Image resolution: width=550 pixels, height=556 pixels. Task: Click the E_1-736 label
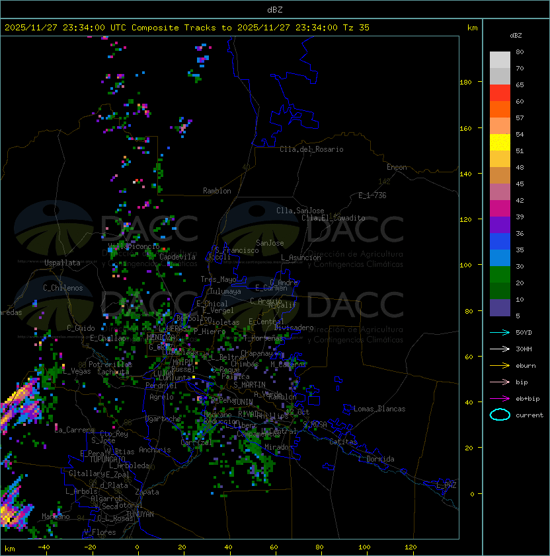coord(372,195)
